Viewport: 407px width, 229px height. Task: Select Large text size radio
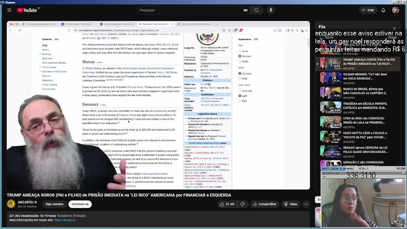tap(240, 61)
